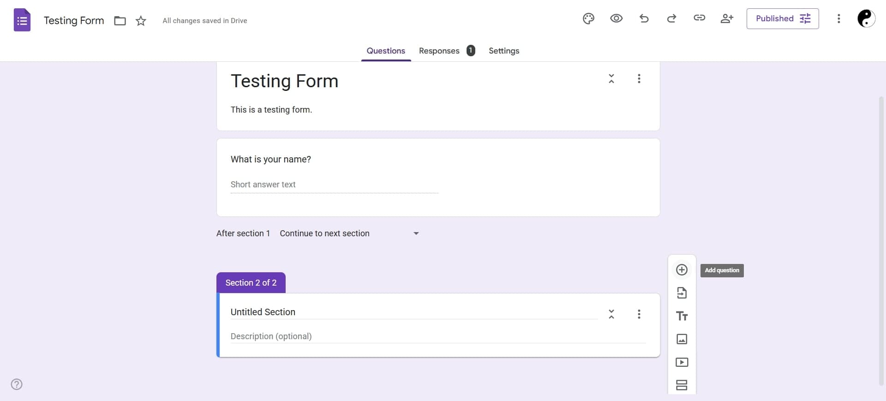
Task: Open the Customize theme palette
Action: tap(588, 19)
